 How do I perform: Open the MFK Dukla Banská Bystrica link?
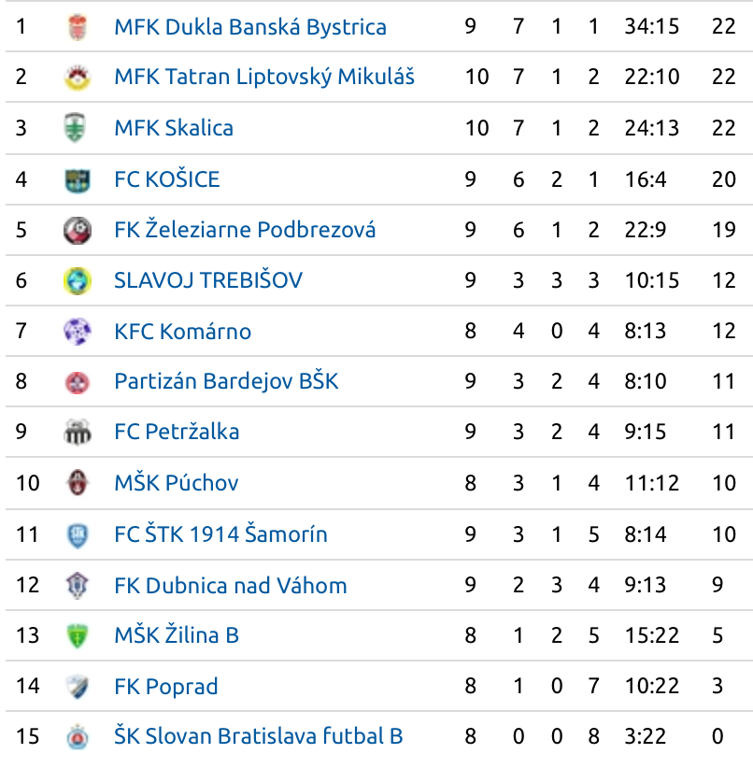(249, 26)
